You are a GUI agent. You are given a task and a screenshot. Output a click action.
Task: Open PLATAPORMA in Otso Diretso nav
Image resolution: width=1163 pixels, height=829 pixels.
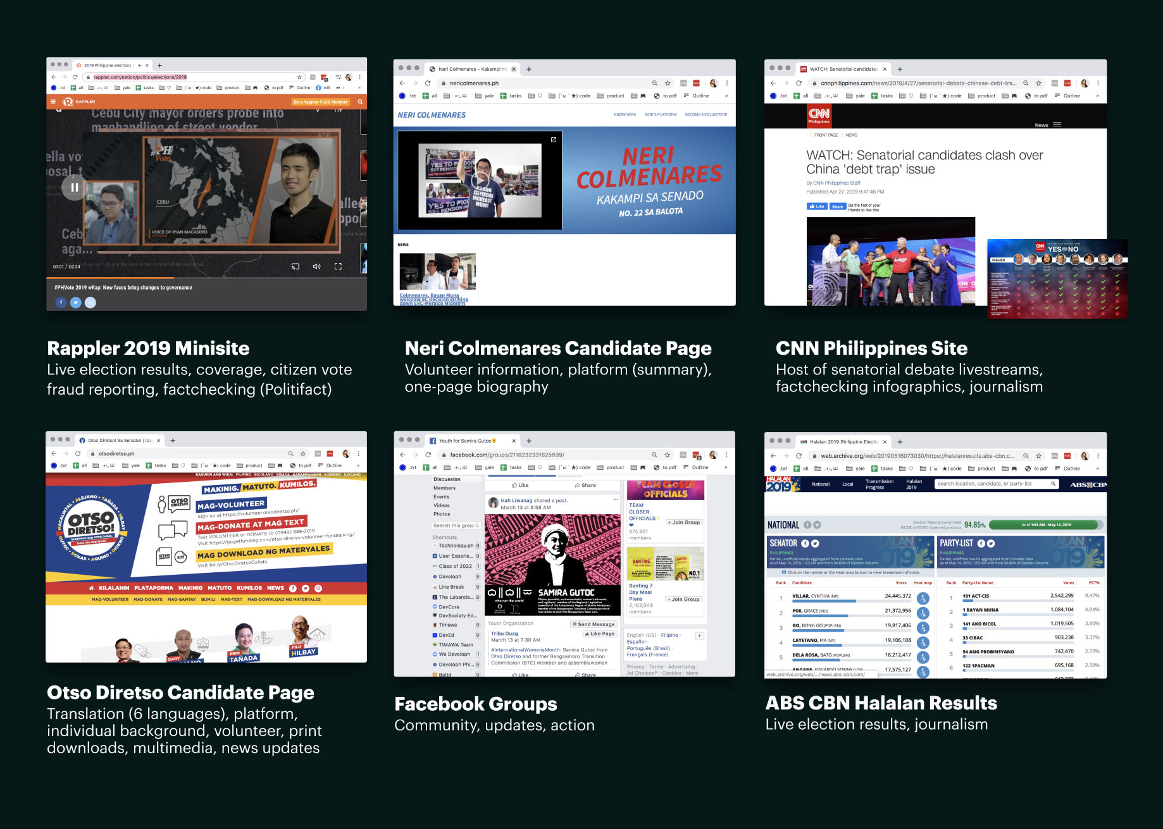click(x=154, y=588)
